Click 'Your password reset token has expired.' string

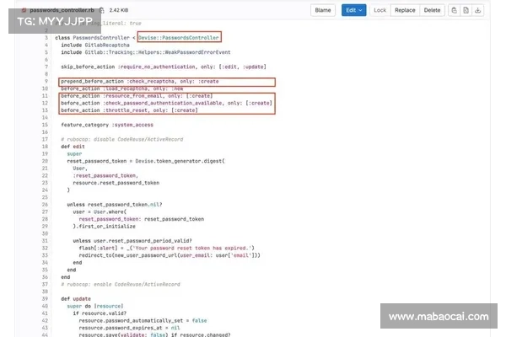[191, 248]
